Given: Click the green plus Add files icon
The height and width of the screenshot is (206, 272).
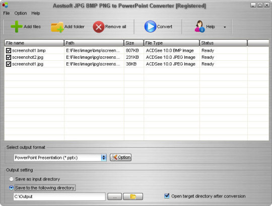Looking at the screenshot, I should point(17,27).
